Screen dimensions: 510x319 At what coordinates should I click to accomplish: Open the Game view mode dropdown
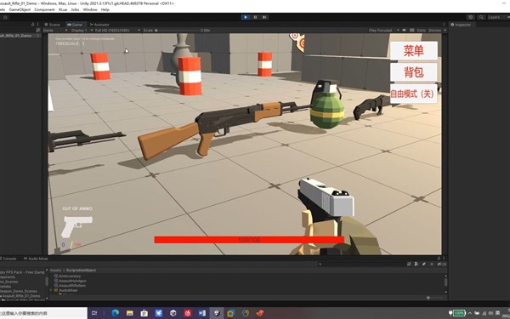click(55, 31)
